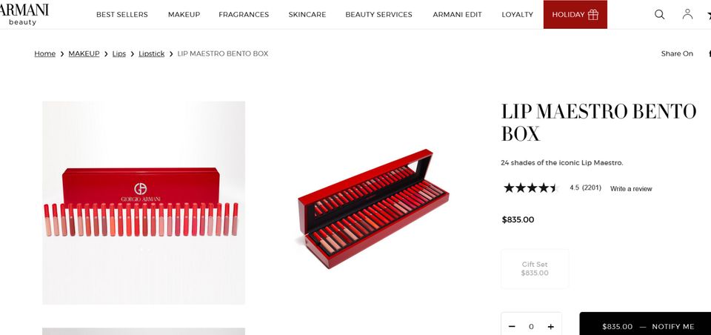View the closed red box product image
The width and height of the screenshot is (711, 335).
click(x=144, y=202)
